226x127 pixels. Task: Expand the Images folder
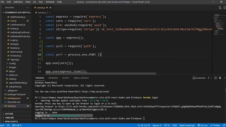[x=13, y=67]
